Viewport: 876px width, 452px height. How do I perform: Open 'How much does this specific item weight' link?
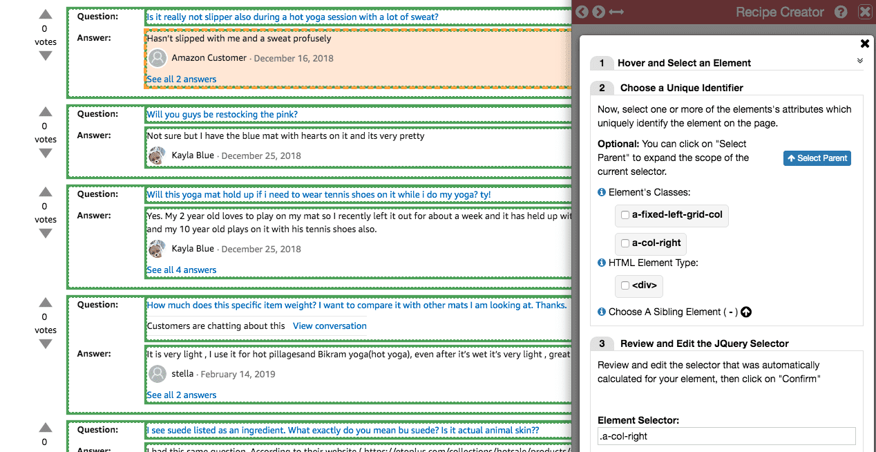click(x=356, y=305)
